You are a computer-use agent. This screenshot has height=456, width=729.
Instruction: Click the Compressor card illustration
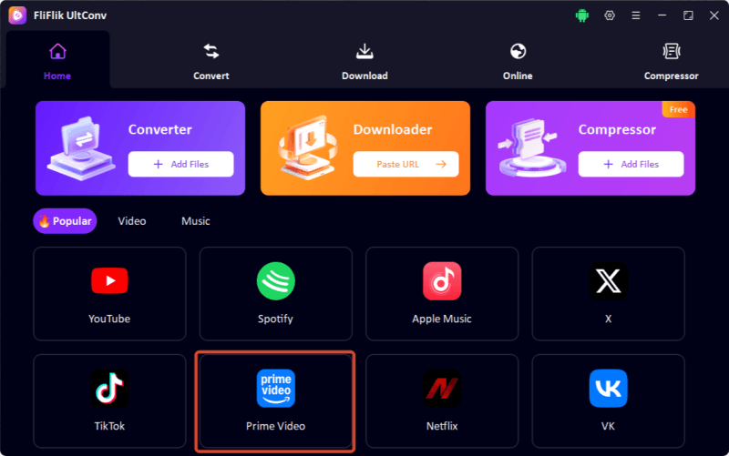coord(532,147)
